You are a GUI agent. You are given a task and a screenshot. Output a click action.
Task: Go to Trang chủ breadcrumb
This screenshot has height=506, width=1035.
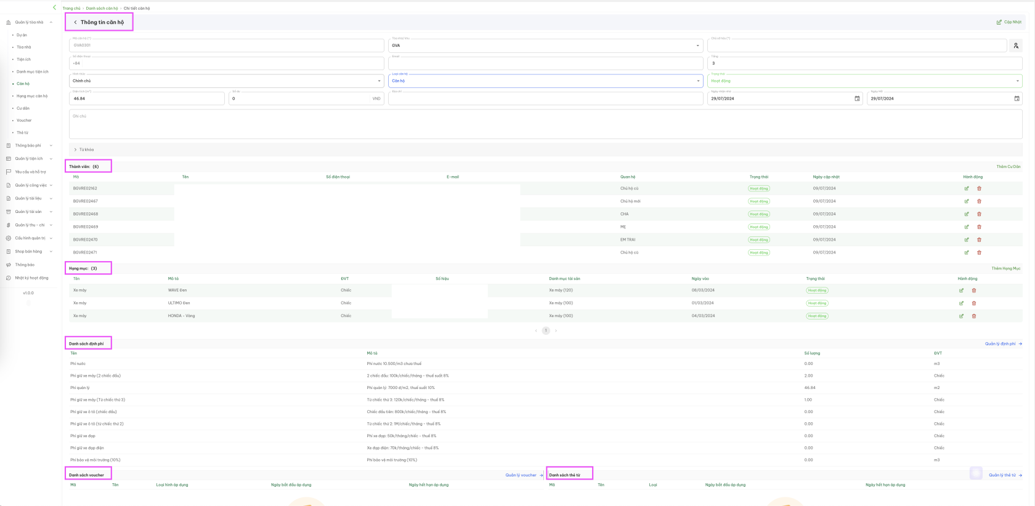(71, 9)
